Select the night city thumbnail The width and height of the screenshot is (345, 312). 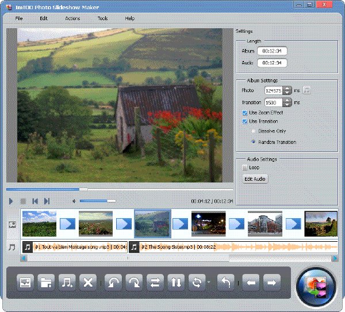tap(209, 224)
